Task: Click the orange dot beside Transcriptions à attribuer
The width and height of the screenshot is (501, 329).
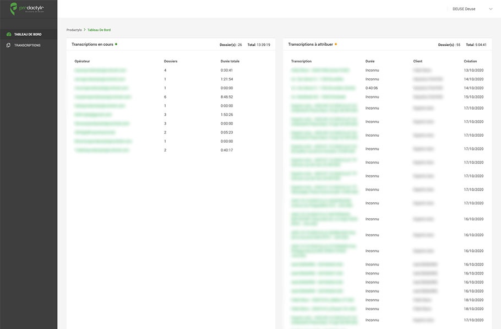Action: (336, 44)
